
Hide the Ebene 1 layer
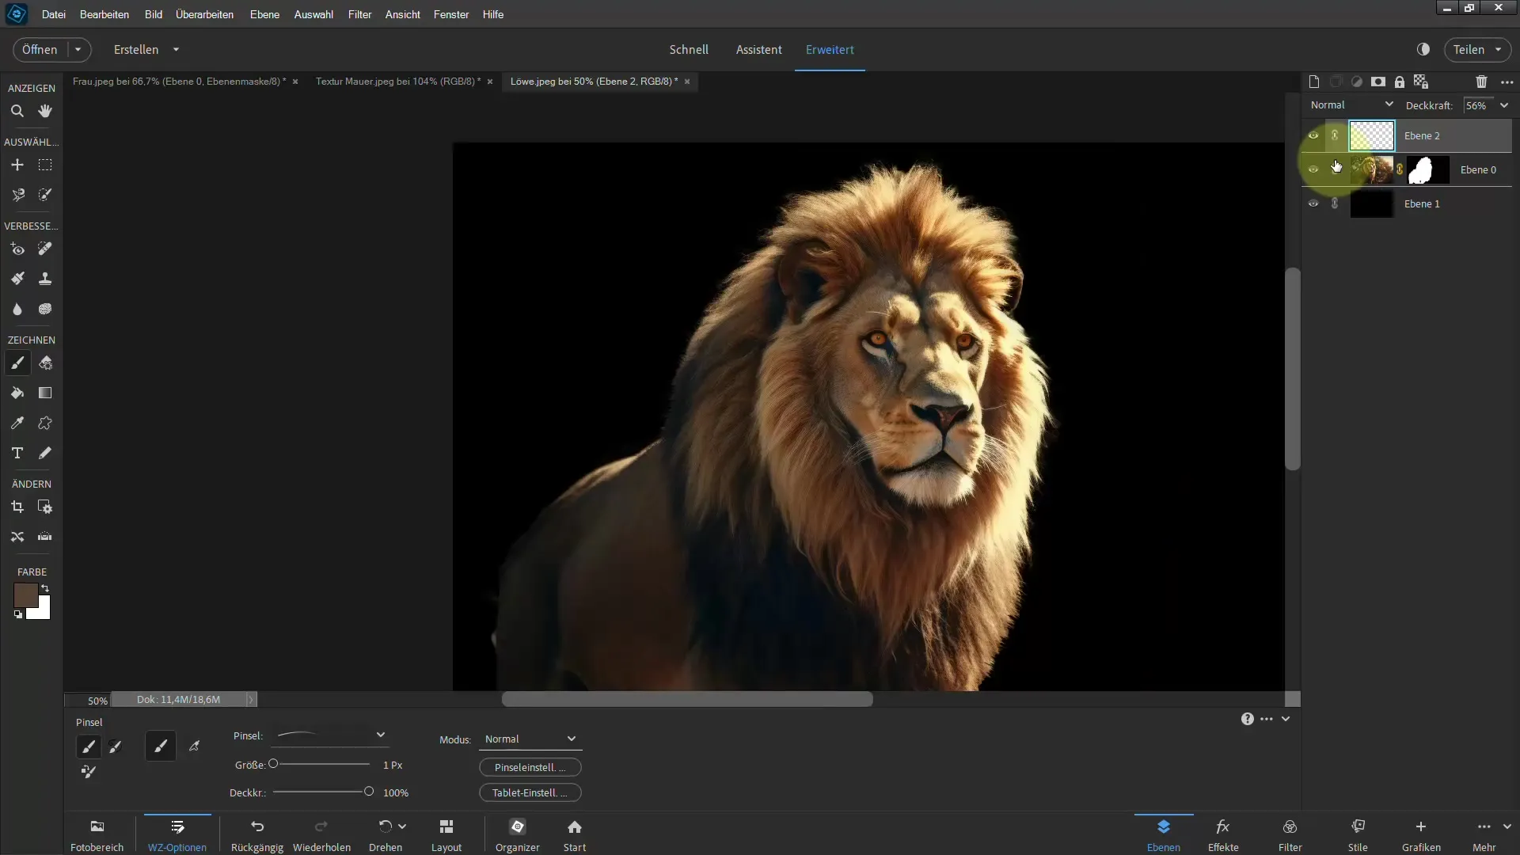(1313, 204)
